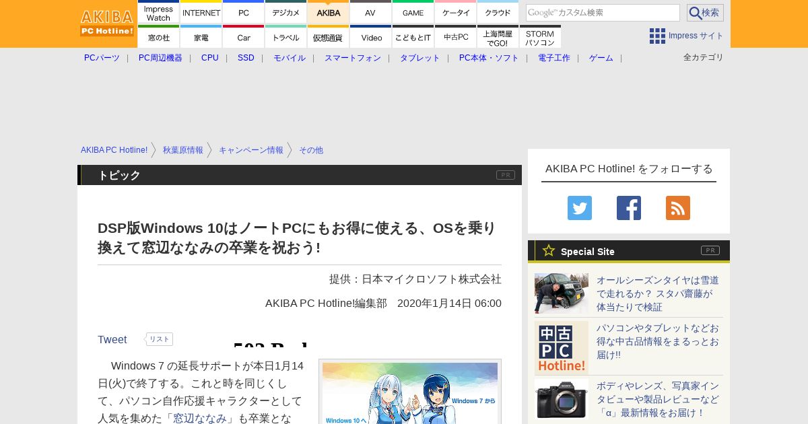This screenshot has height=424, width=808.
Task: Click the Special Site PR badge
Action: (710, 250)
